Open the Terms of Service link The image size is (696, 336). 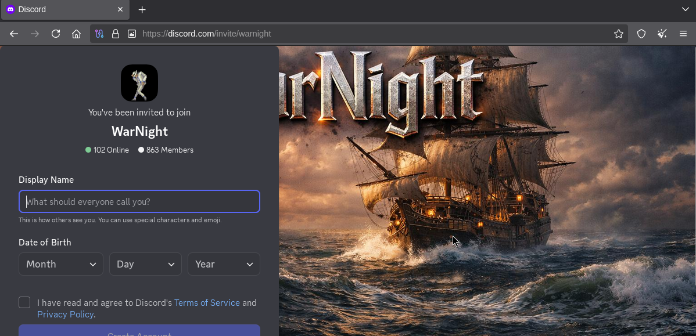click(207, 302)
